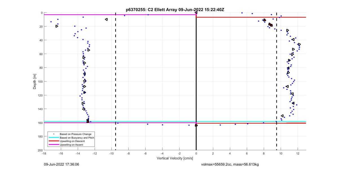The width and height of the screenshot is (338, 169).
Task: Click the '-14' velocity tick label
Action: [78, 154]
